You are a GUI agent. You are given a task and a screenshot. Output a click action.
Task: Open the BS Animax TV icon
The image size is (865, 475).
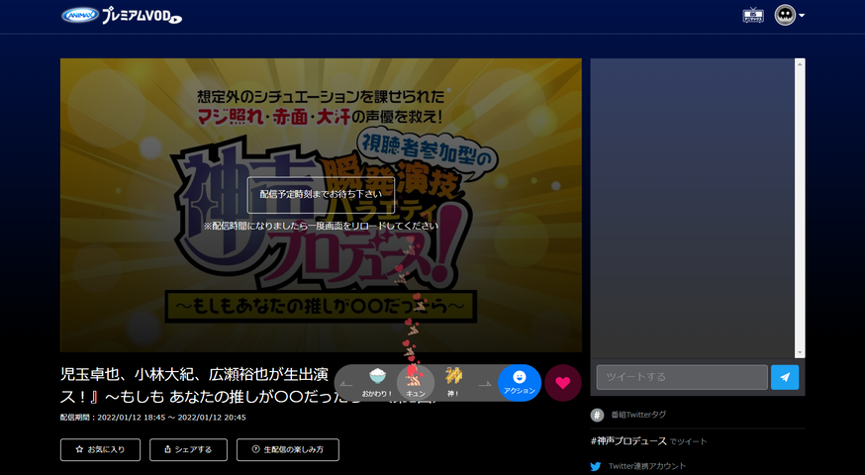click(x=753, y=15)
